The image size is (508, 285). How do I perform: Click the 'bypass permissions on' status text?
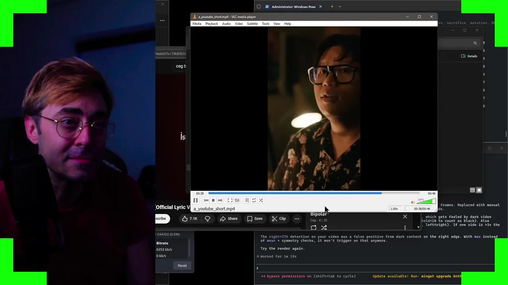click(x=289, y=276)
